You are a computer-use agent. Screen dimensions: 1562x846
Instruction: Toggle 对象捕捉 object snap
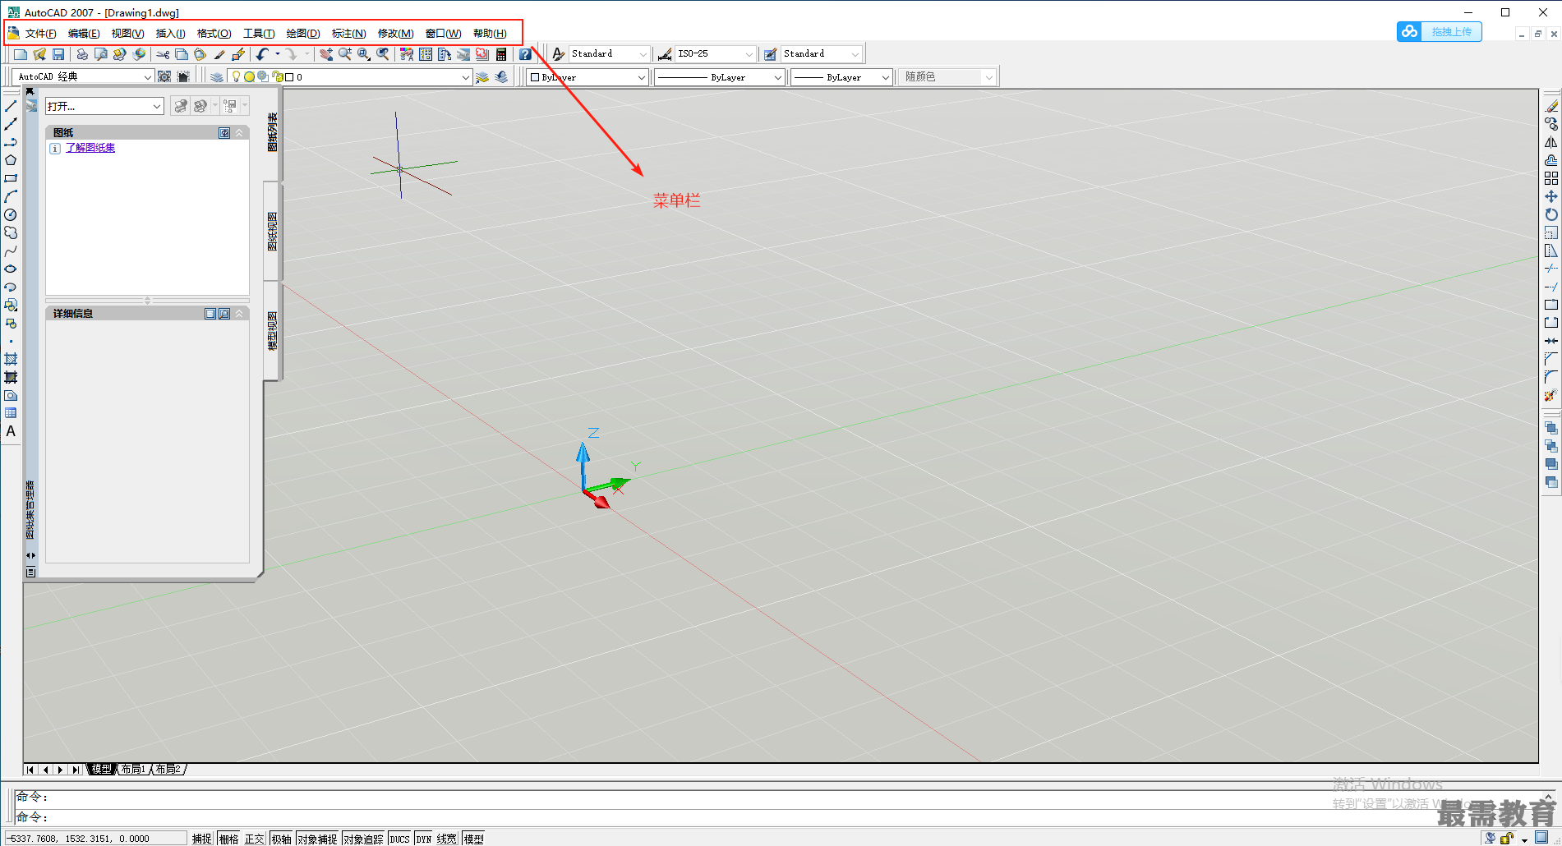(317, 839)
